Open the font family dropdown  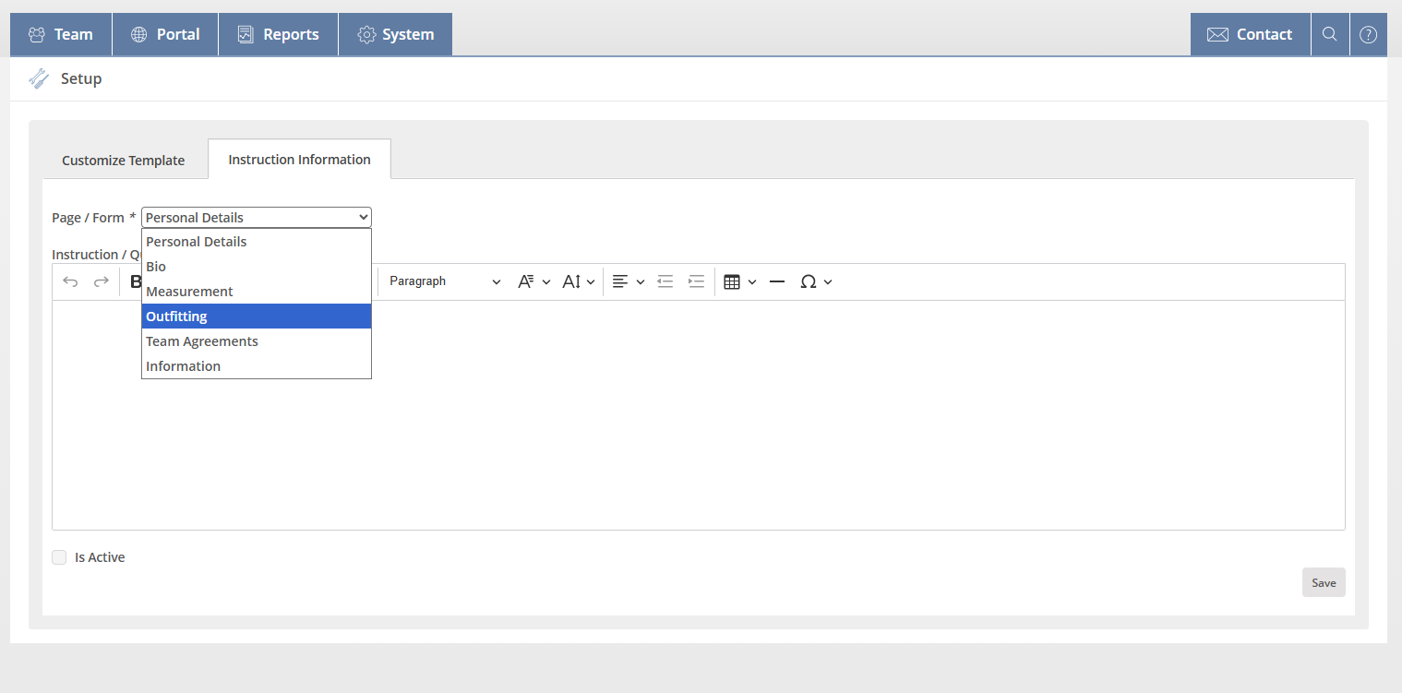click(x=533, y=281)
